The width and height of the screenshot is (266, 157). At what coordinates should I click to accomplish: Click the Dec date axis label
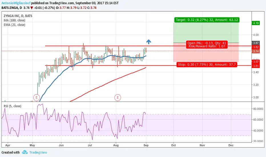tap(231, 145)
